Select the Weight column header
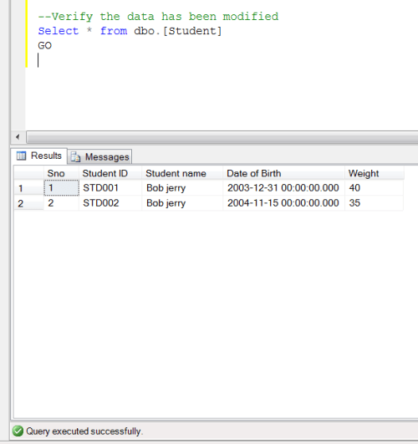This screenshot has width=418, height=444. coord(375,173)
